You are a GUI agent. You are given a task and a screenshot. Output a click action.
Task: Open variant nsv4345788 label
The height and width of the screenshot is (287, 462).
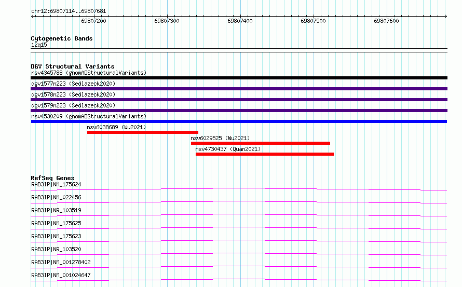(89, 73)
